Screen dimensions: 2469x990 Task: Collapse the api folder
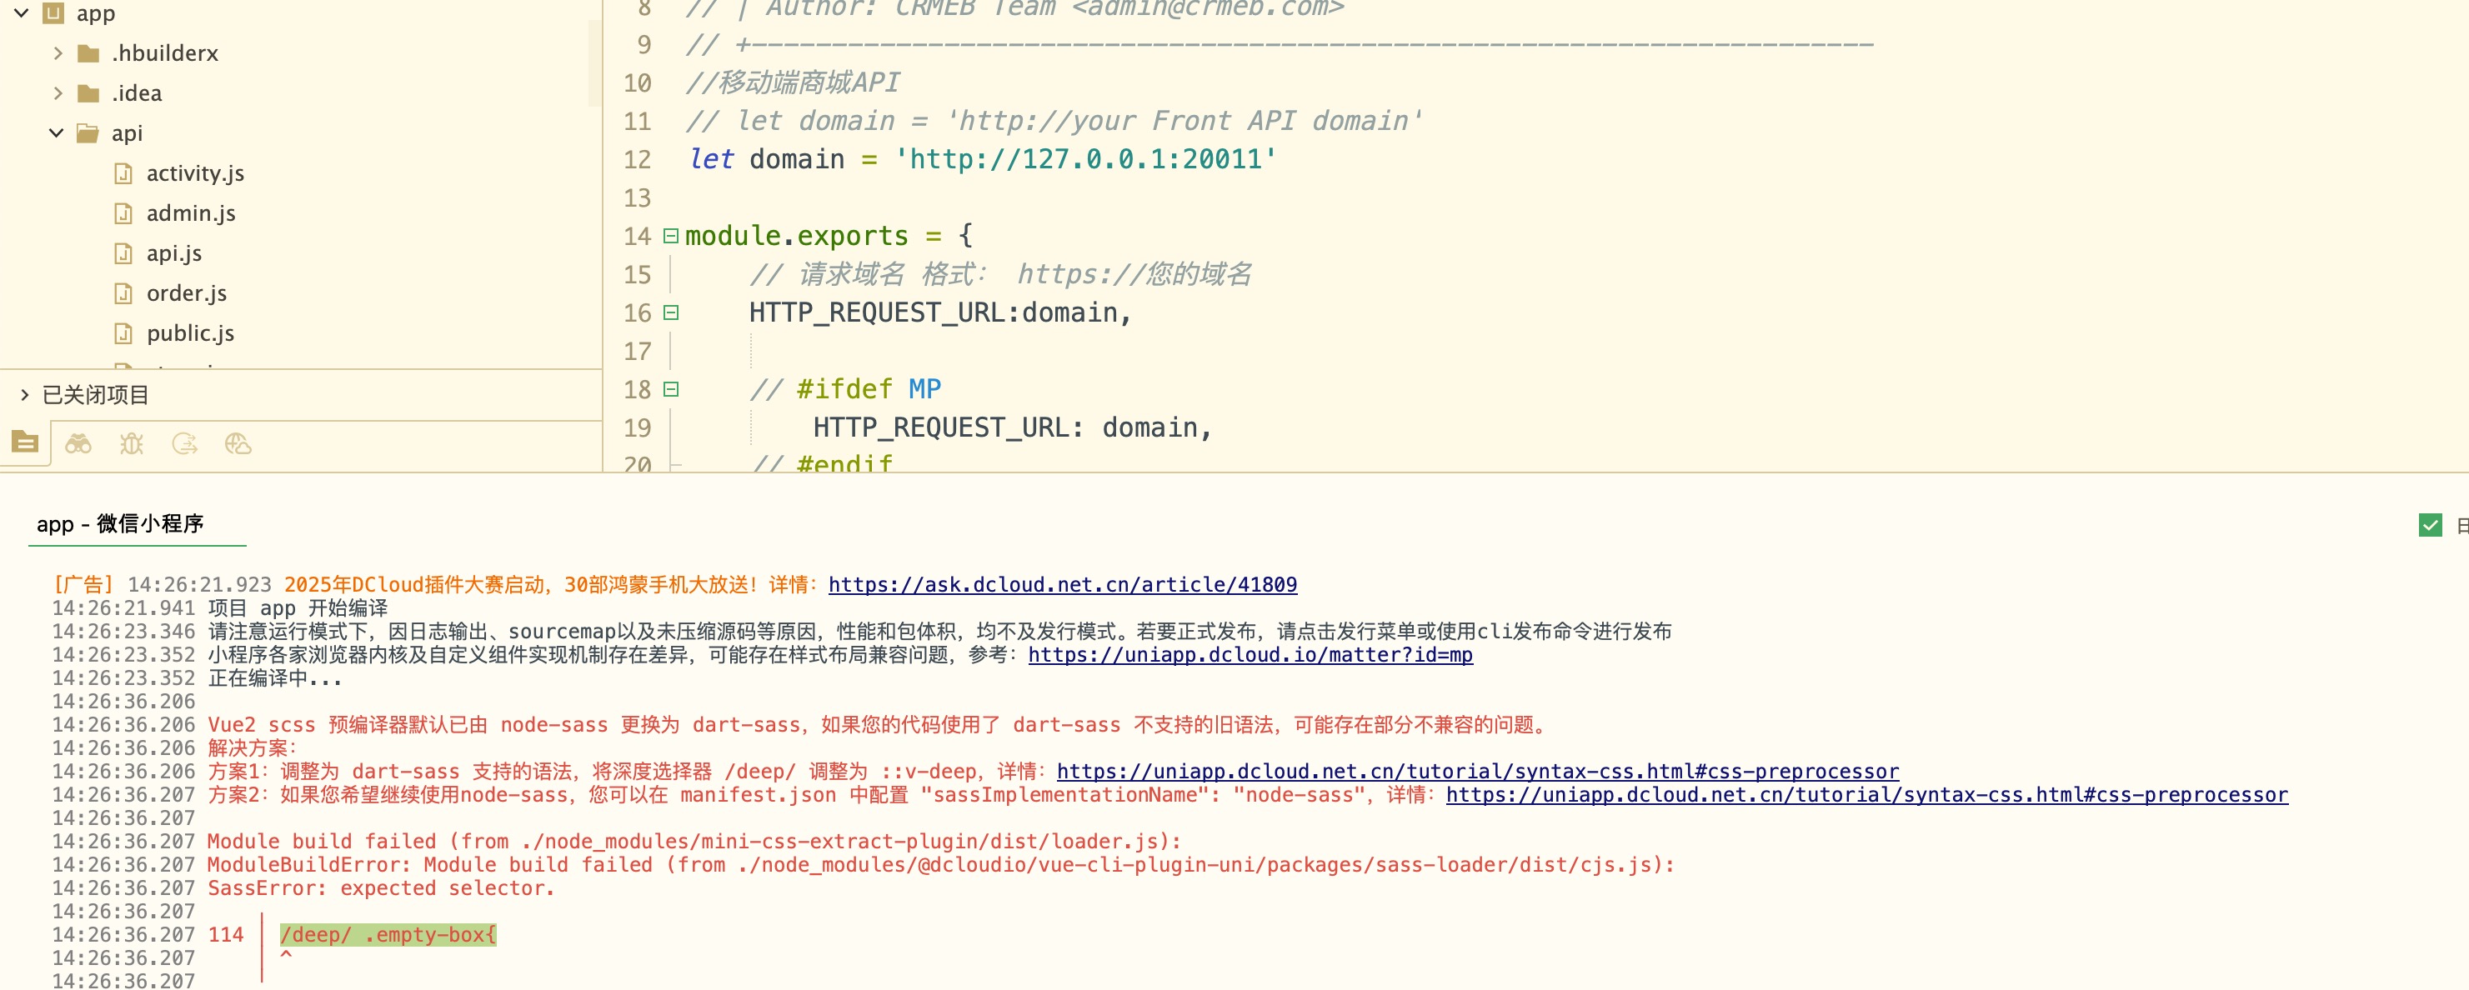[x=57, y=133]
